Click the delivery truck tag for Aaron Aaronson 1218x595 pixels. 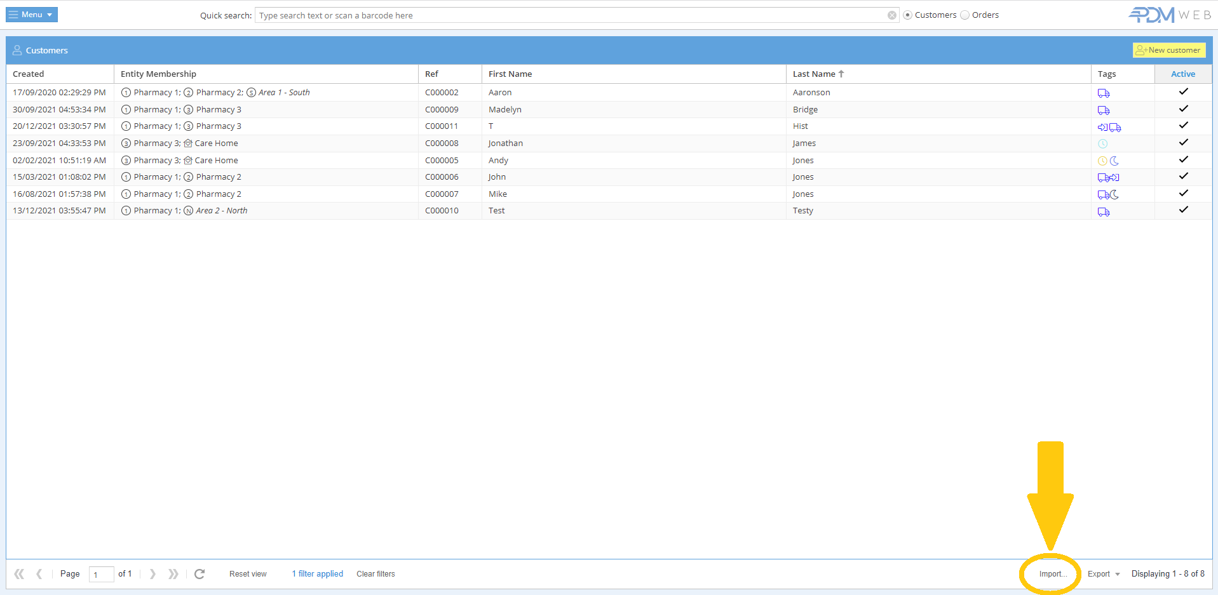1104,93
